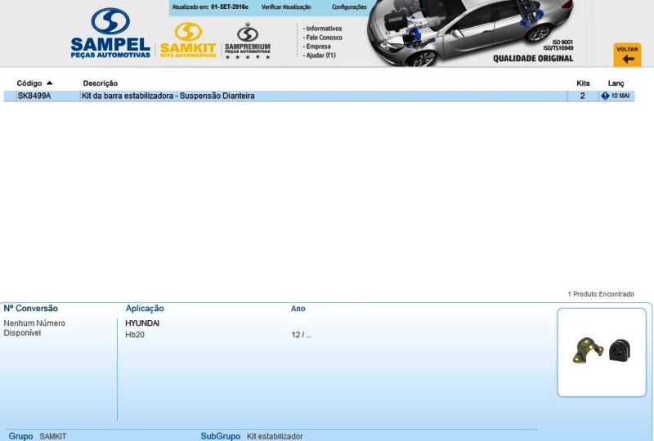Click the blue info icon beside 10 MAI
This screenshot has width=654, height=441.
pos(605,96)
